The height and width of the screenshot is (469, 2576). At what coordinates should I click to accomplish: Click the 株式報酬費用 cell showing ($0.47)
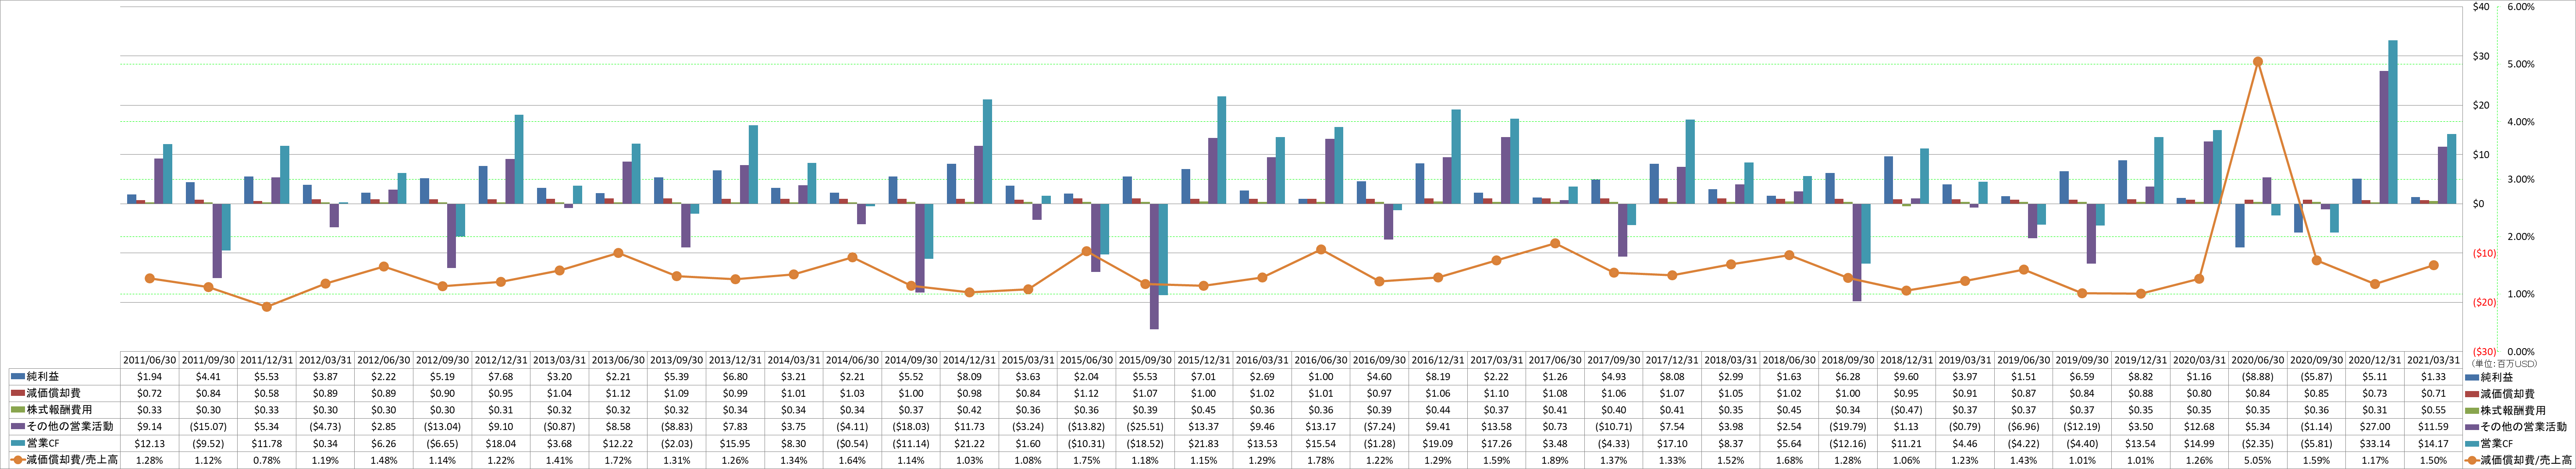pyautogui.click(x=1907, y=410)
